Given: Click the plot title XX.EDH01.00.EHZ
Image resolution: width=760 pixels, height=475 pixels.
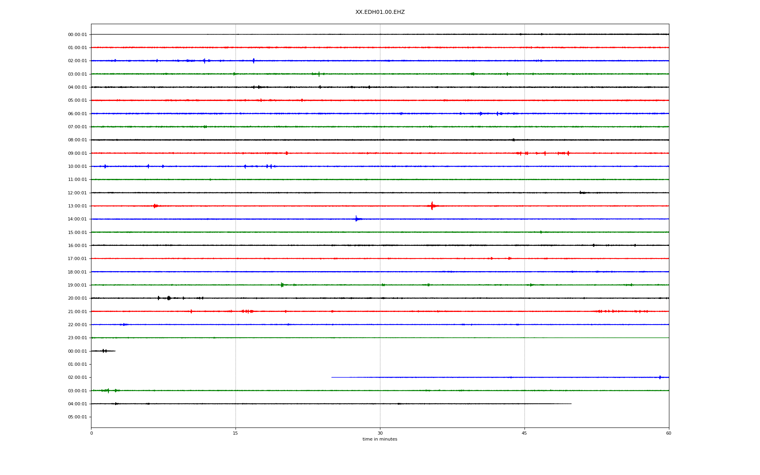Looking at the screenshot, I should [x=380, y=12].
